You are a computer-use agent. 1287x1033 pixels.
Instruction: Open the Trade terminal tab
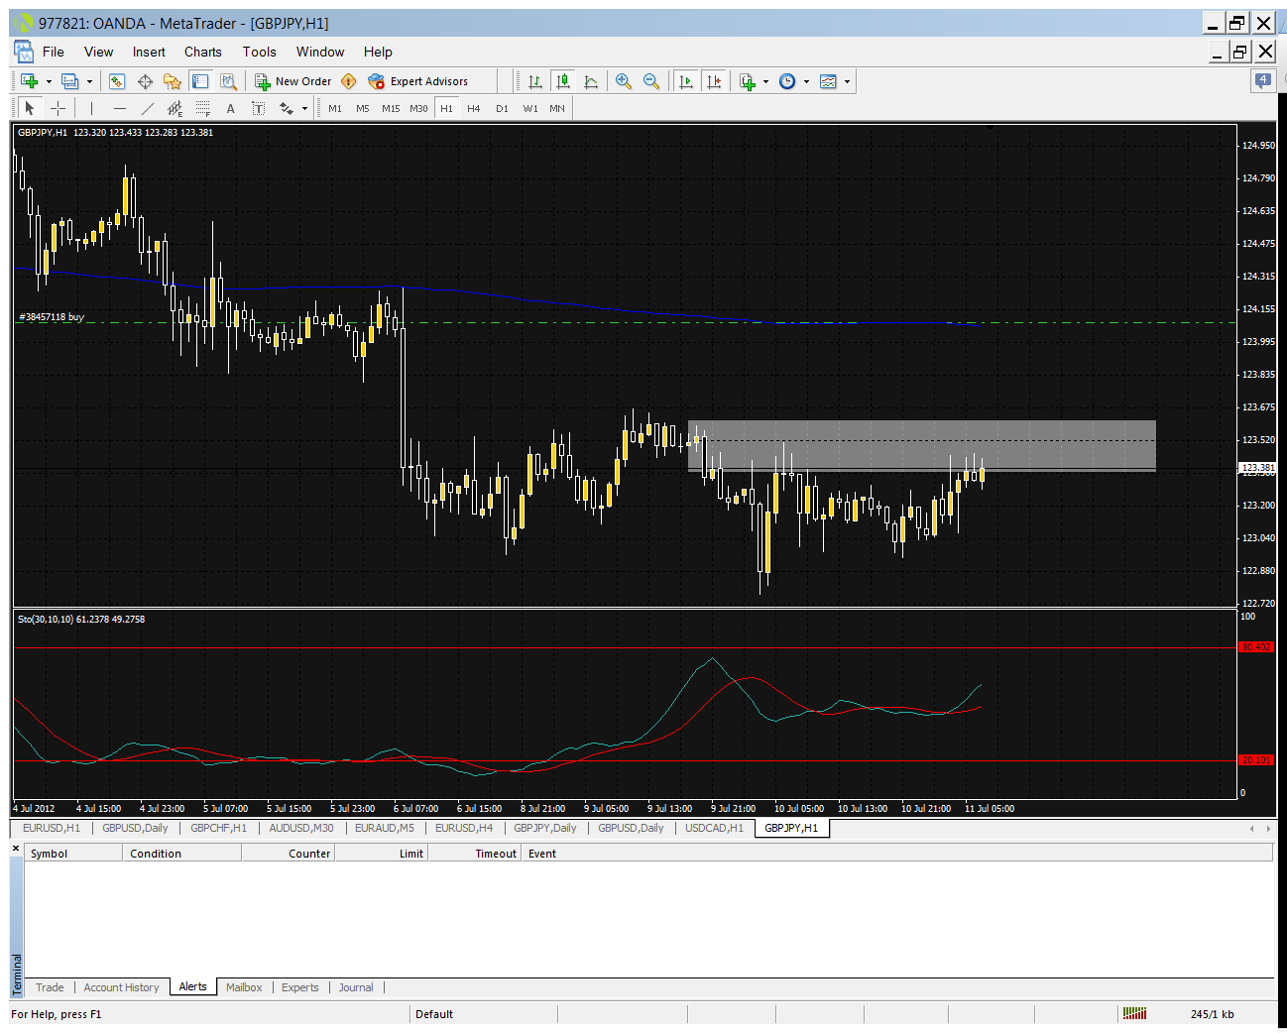tap(50, 987)
